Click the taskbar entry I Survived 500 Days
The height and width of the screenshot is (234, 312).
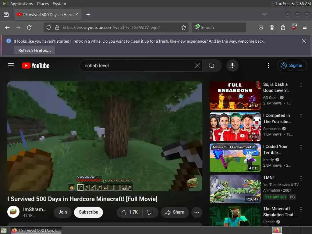[36, 230]
